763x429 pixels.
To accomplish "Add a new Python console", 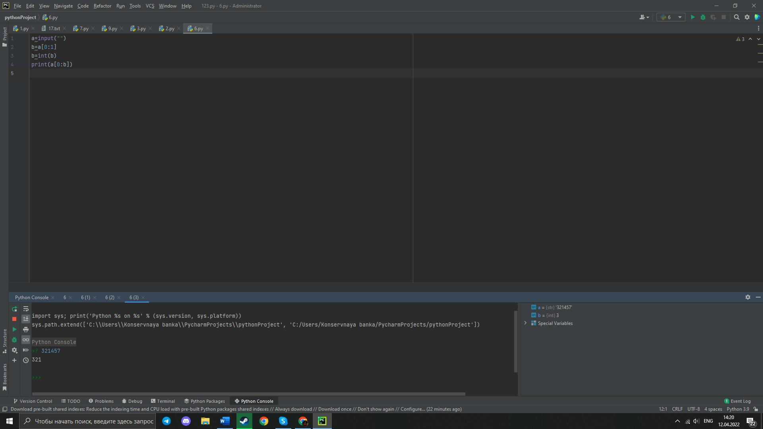I will click(x=14, y=360).
